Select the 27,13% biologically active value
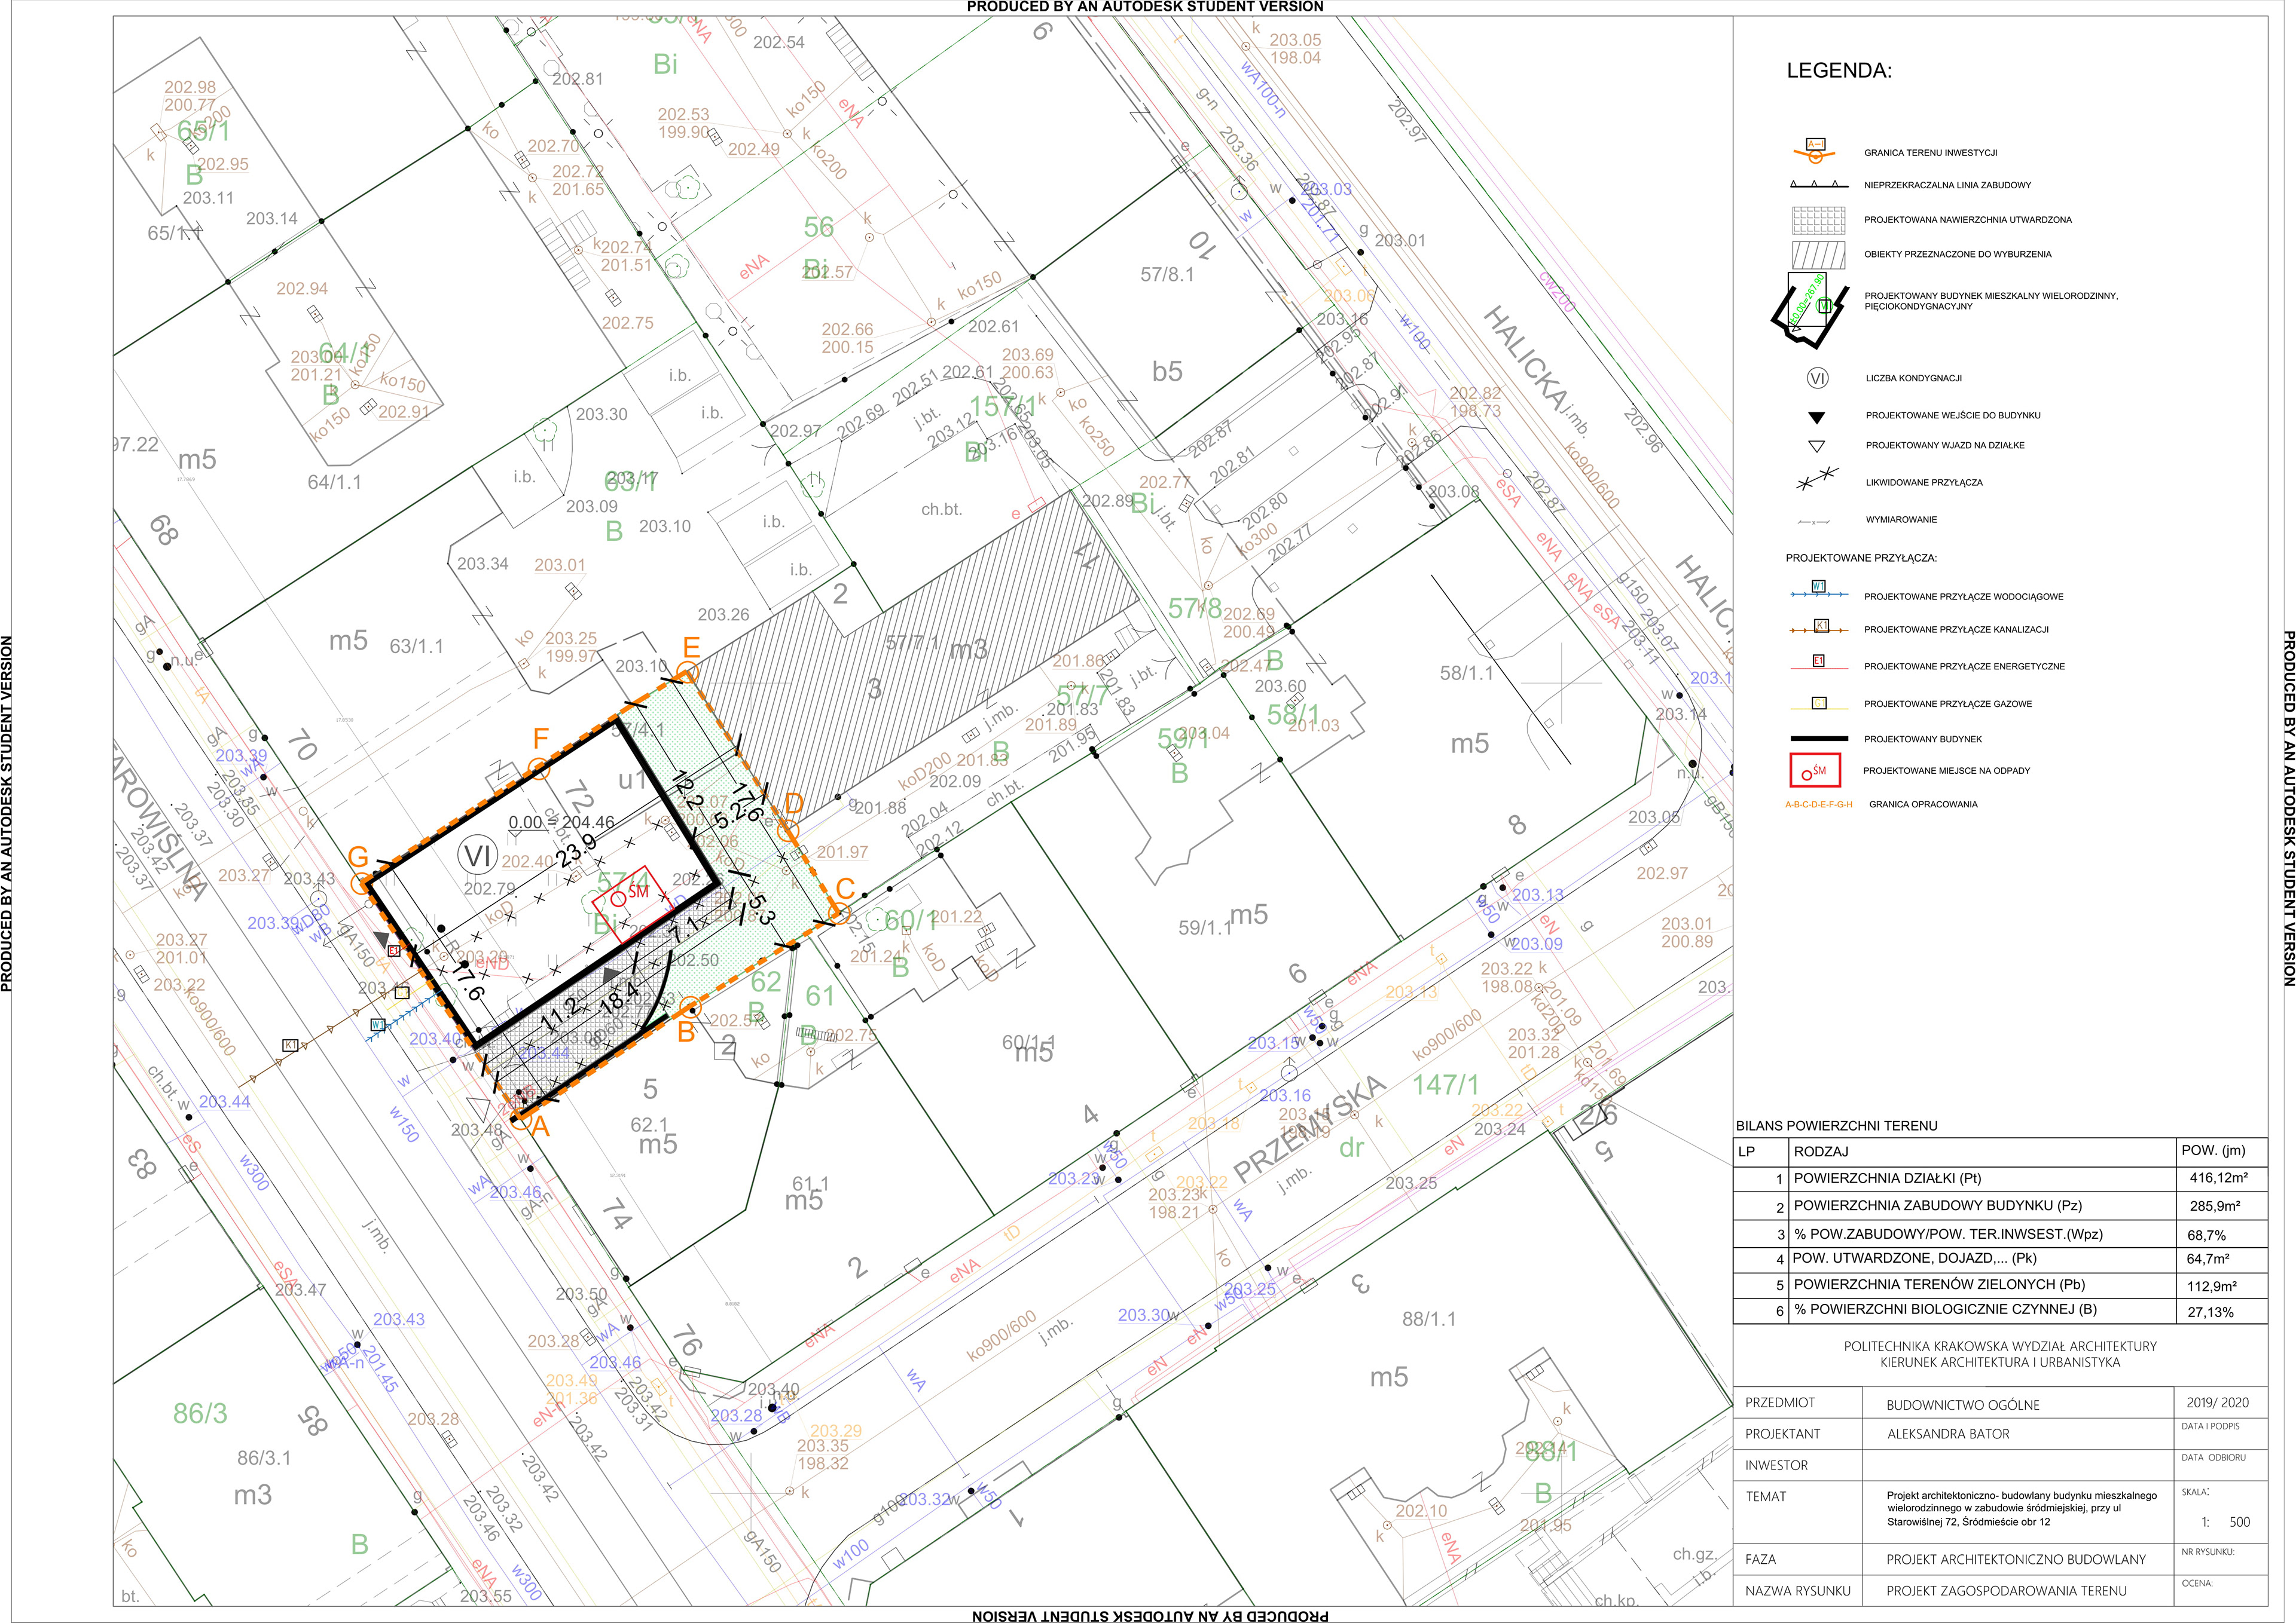 click(x=2210, y=1312)
